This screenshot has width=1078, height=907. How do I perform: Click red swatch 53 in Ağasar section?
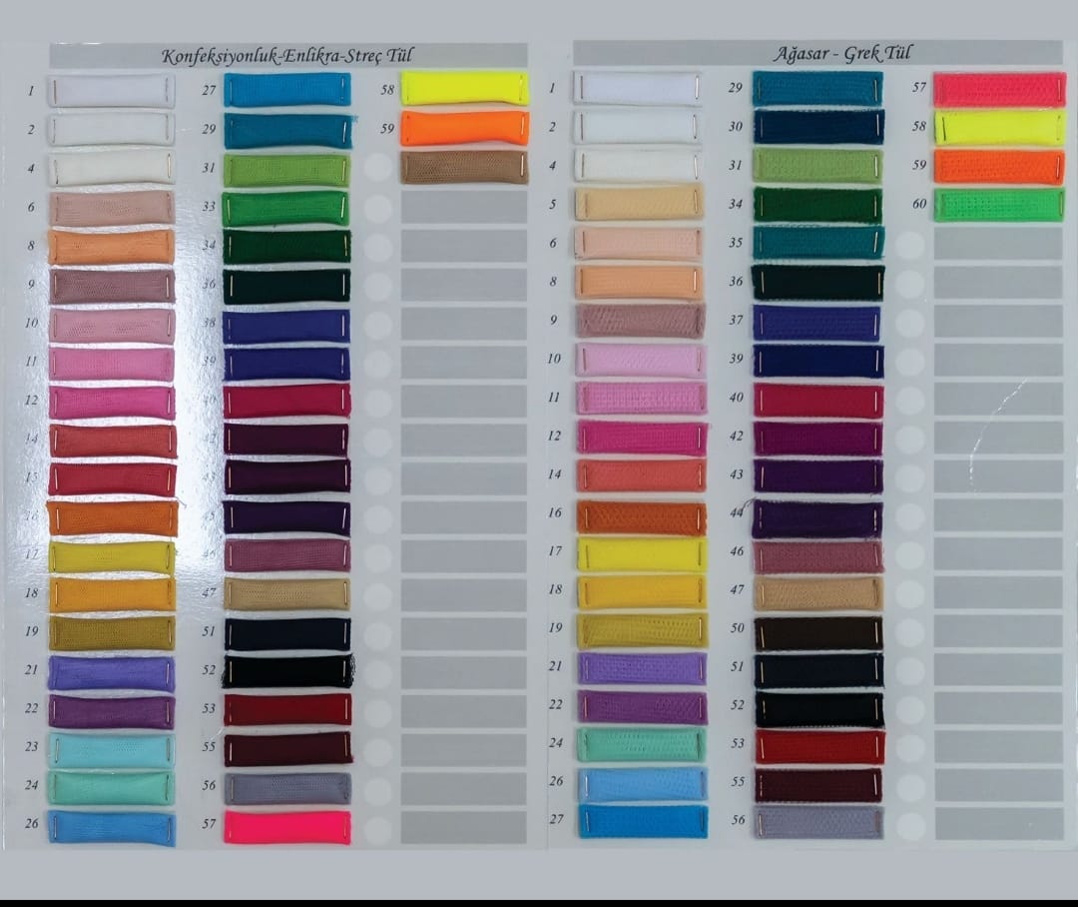[818, 746]
